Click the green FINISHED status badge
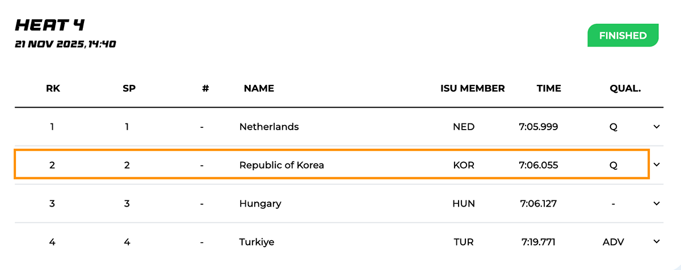The width and height of the screenshot is (681, 270). click(x=623, y=36)
